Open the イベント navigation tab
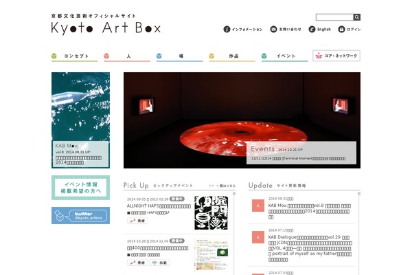 click(284, 56)
